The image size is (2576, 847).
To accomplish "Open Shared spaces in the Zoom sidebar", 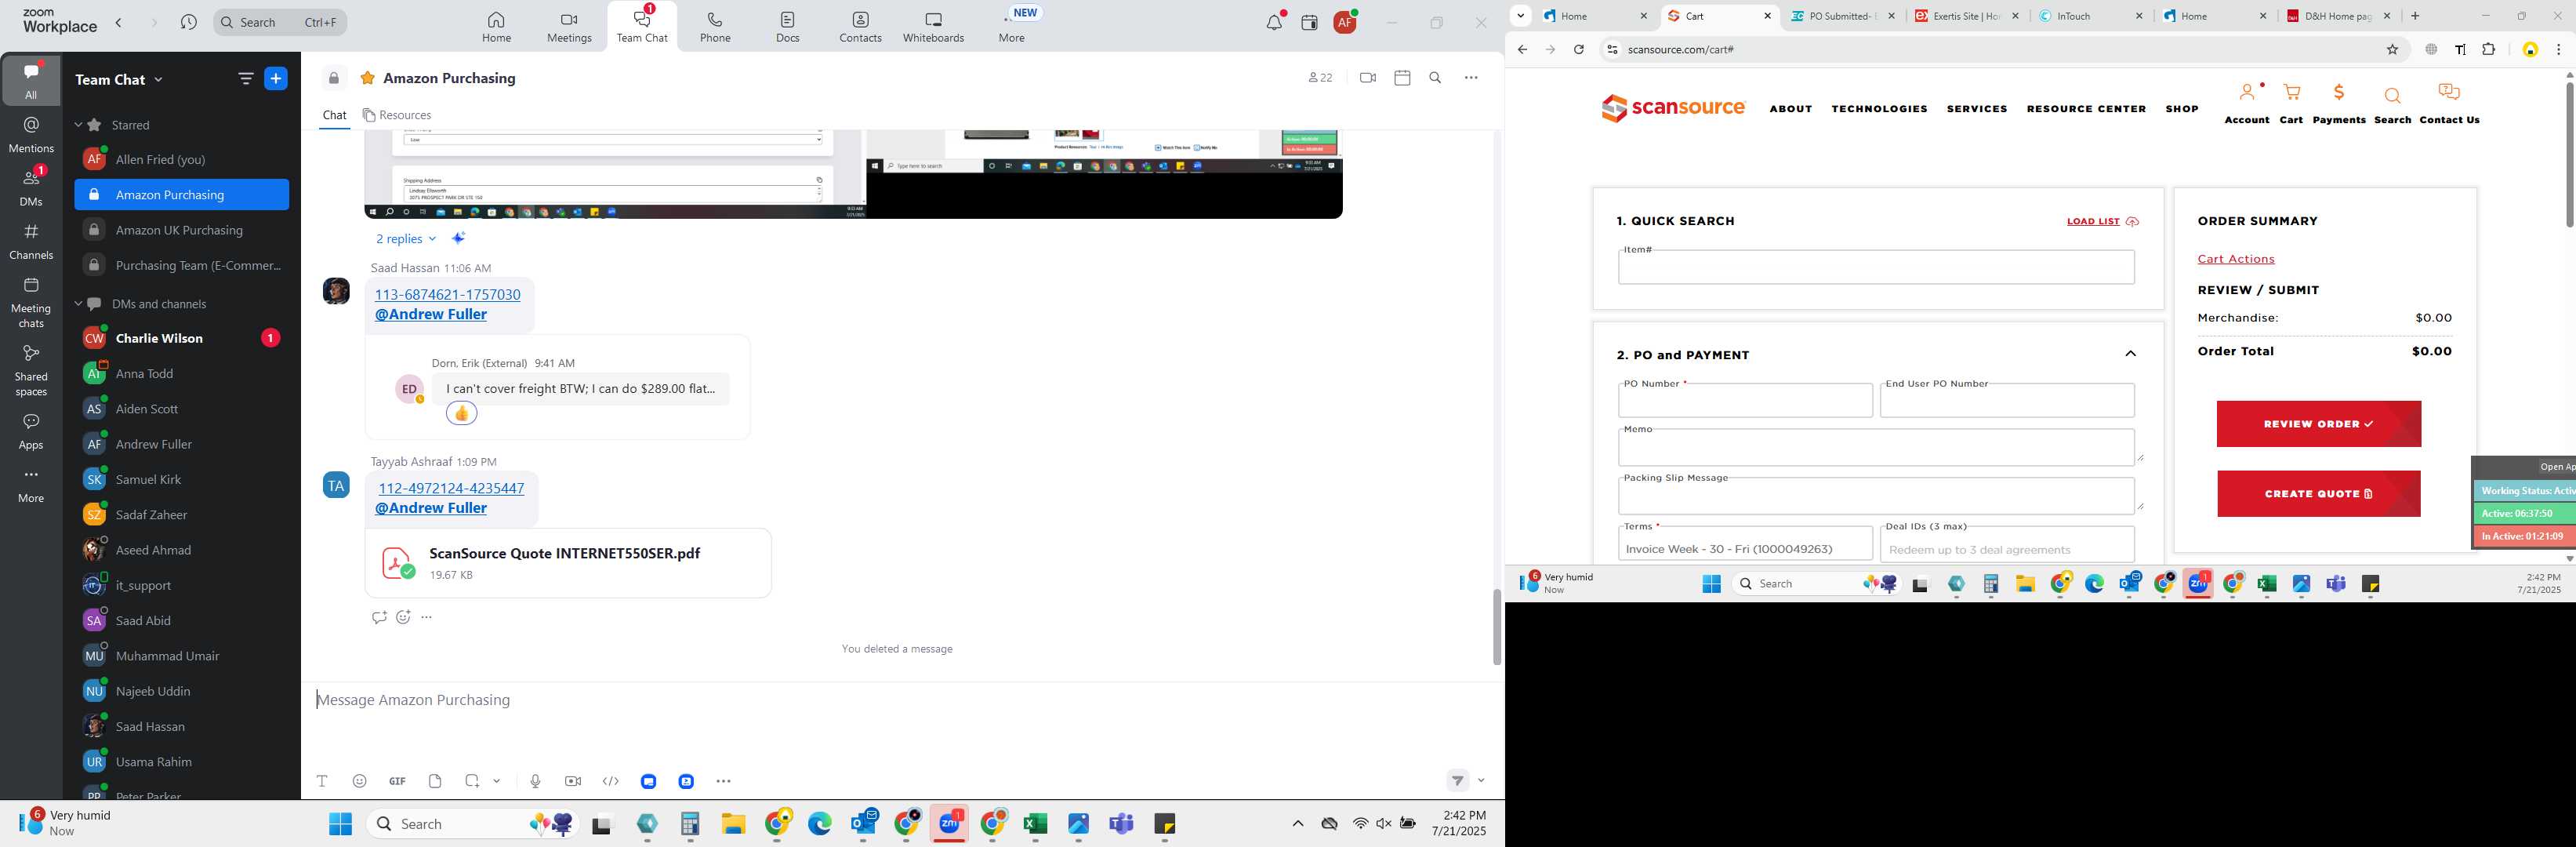I will tap(31, 370).
